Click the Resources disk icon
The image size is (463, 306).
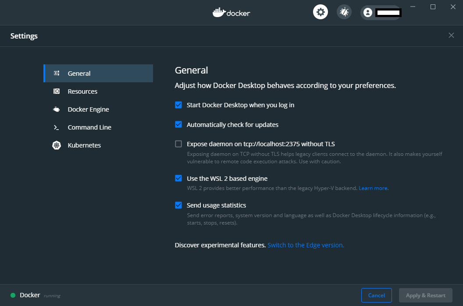[57, 91]
